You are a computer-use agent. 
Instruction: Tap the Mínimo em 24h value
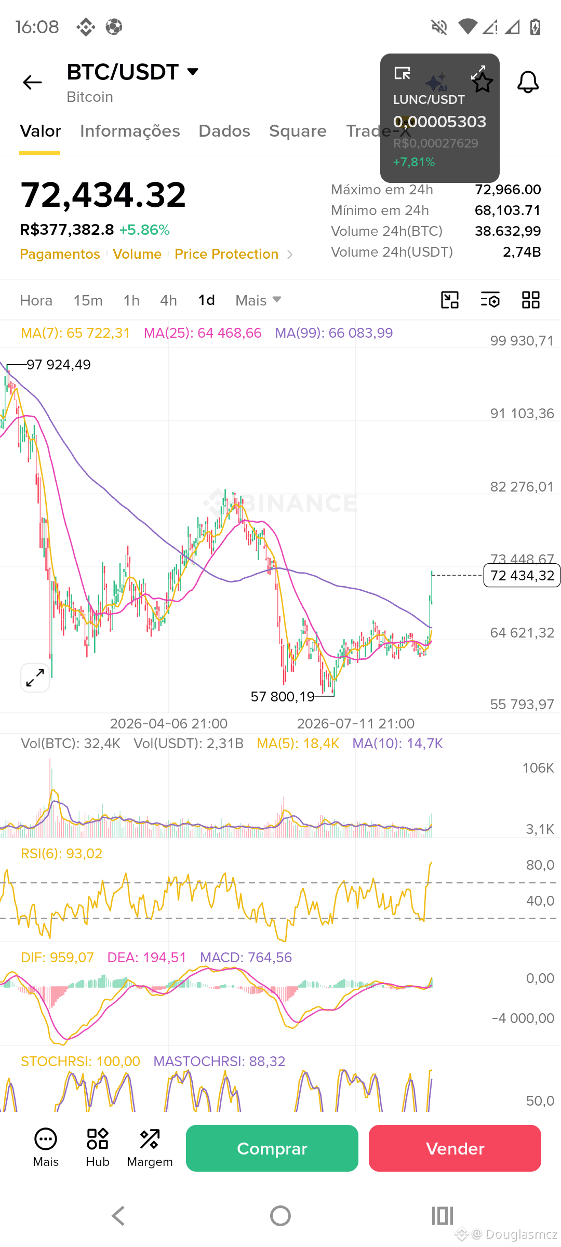pyautogui.click(x=508, y=210)
